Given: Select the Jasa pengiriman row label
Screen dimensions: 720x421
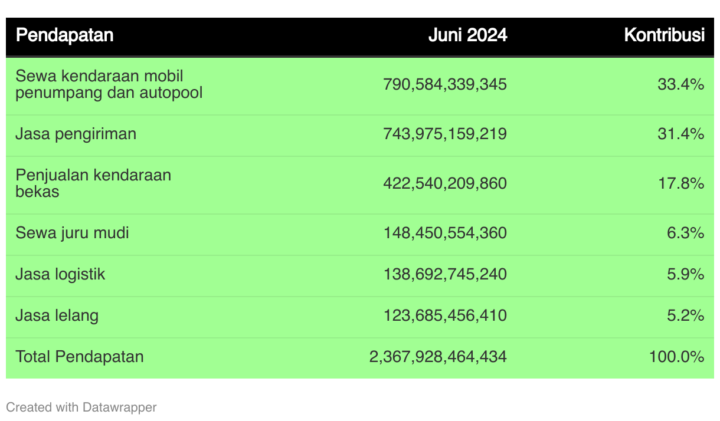Looking at the screenshot, I should pos(76,134).
